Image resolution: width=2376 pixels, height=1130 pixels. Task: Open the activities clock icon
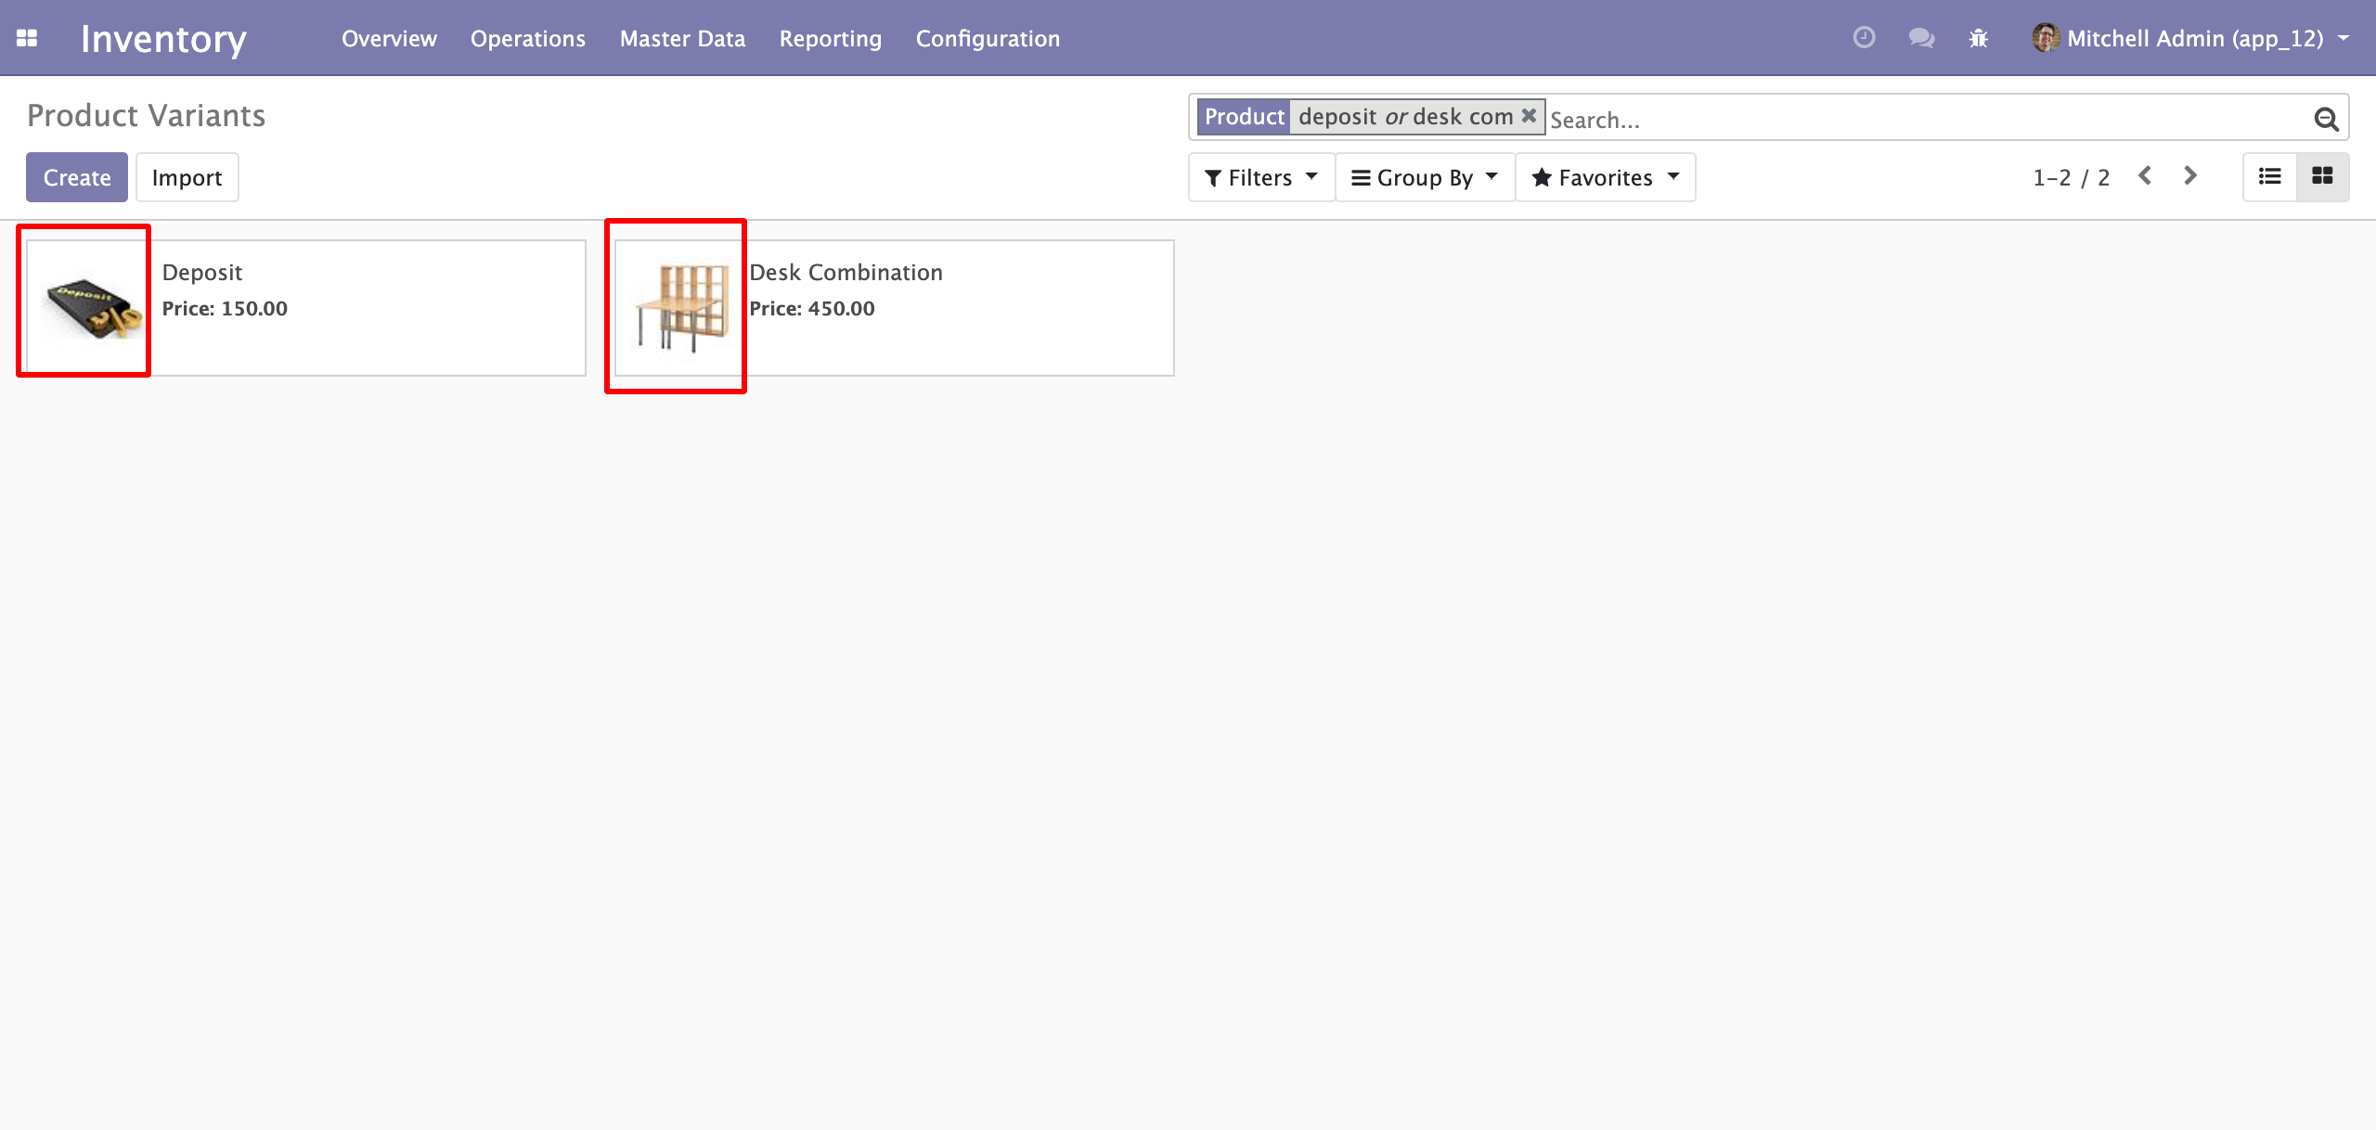1864,38
